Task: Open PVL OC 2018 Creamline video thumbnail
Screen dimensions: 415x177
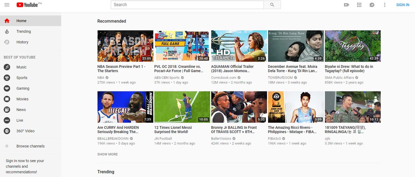Action: coord(182,46)
